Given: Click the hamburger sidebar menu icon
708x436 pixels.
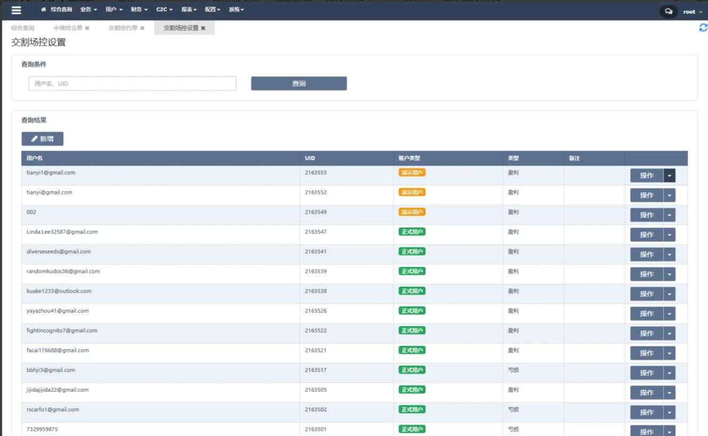Looking at the screenshot, I should point(17,10).
